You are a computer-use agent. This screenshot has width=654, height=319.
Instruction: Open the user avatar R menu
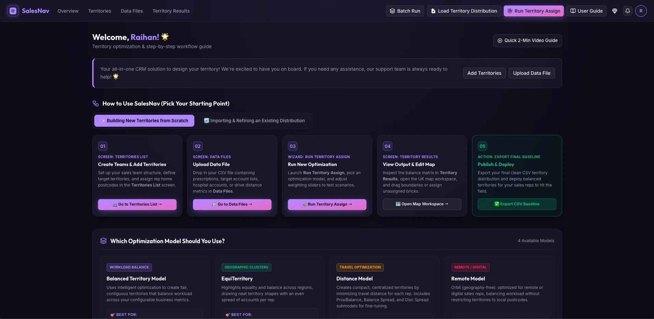[641, 11]
